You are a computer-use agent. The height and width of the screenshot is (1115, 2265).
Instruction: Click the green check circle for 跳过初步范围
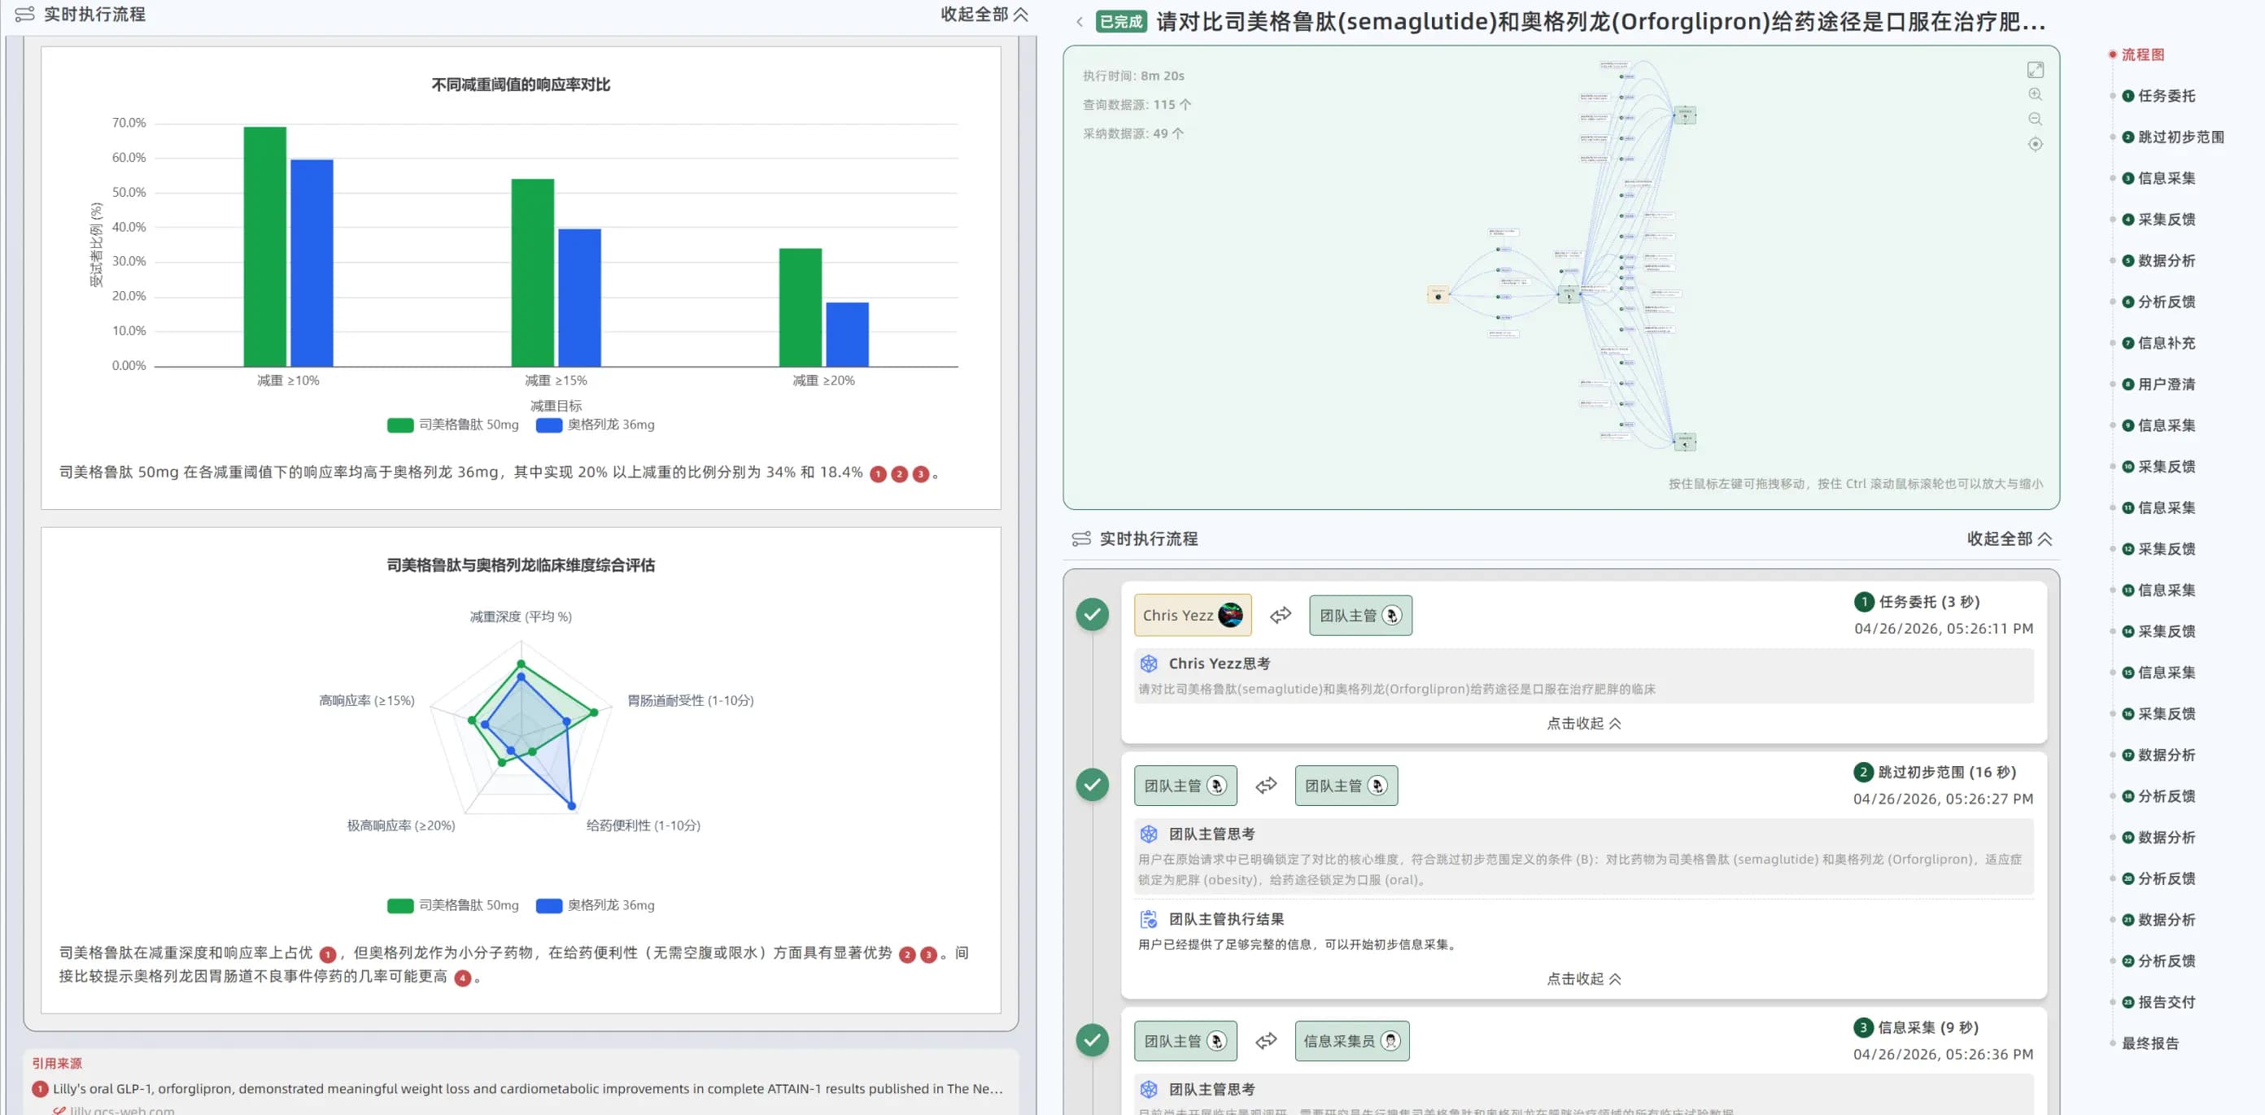click(1092, 785)
